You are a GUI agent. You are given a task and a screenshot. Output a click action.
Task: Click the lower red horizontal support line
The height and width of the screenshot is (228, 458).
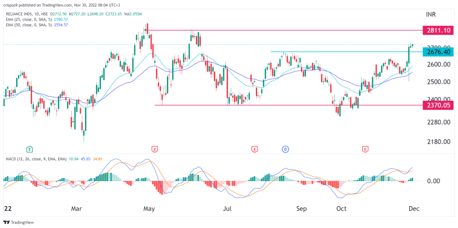point(288,105)
